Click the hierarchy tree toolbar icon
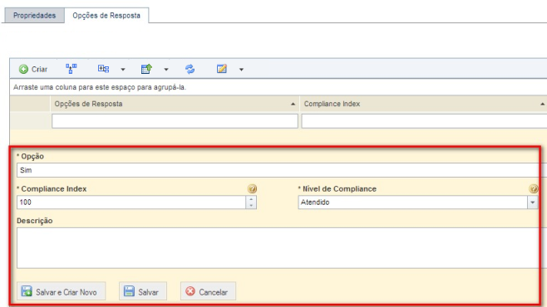The width and height of the screenshot is (547, 307). (71, 69)
